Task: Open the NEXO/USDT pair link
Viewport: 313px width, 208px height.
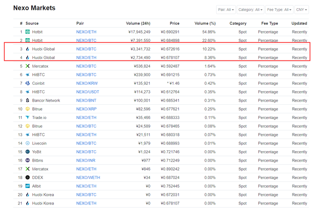Action: pyautogui.click(x=88, y=92)
